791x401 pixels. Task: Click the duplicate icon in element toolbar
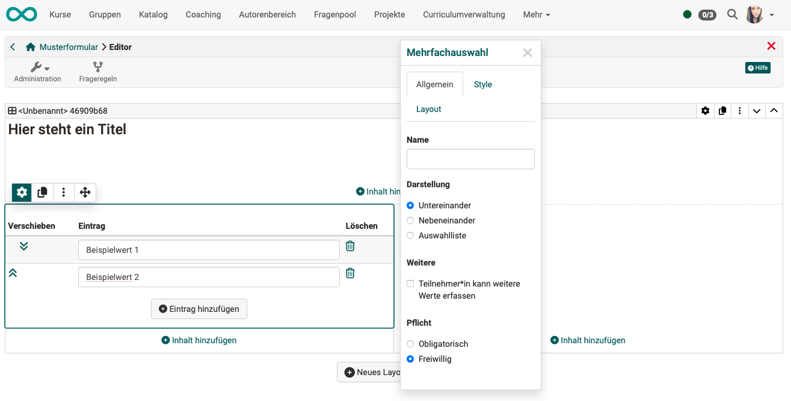[43, 193]
